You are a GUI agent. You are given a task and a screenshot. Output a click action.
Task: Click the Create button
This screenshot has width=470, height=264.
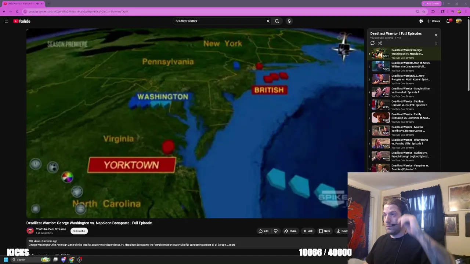pyautogui.click(x=433, y=21)
